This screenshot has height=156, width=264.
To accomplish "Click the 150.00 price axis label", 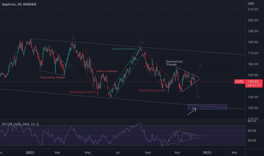I will pyautogui.click(x=253, y=75).
